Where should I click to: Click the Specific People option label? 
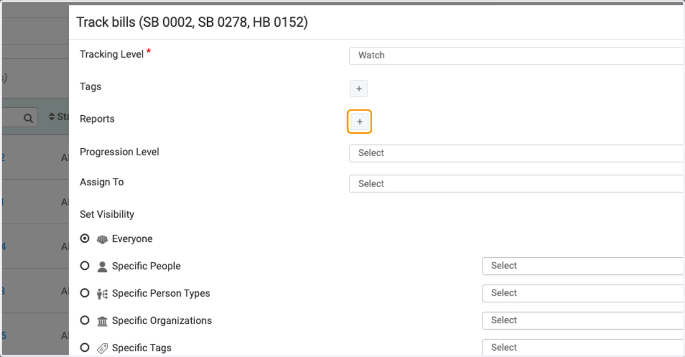146,266
